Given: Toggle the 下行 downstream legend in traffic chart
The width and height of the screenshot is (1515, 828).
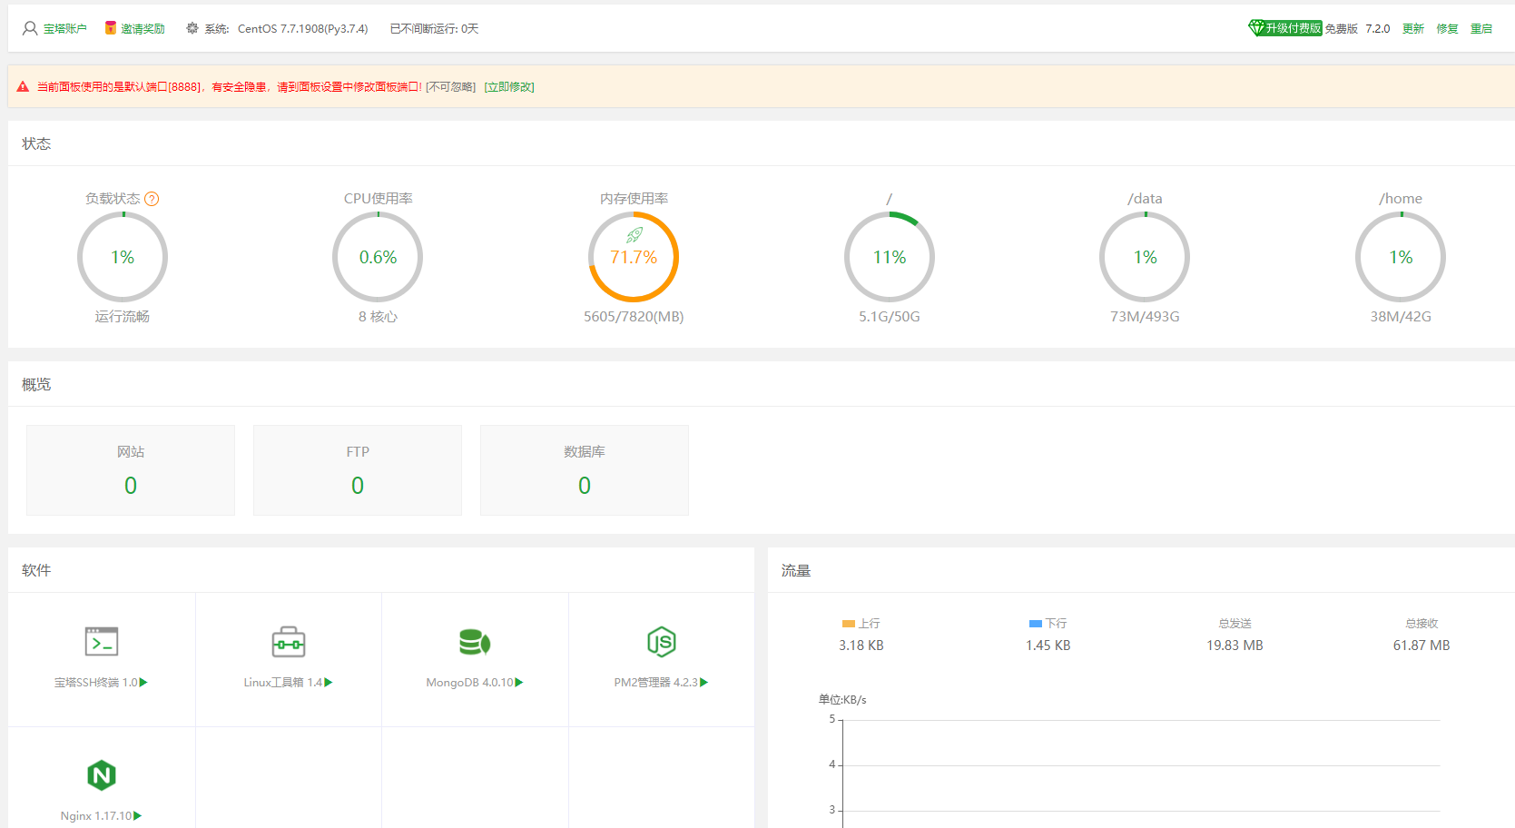Looking at the screenshot, I should [1048, 624].
